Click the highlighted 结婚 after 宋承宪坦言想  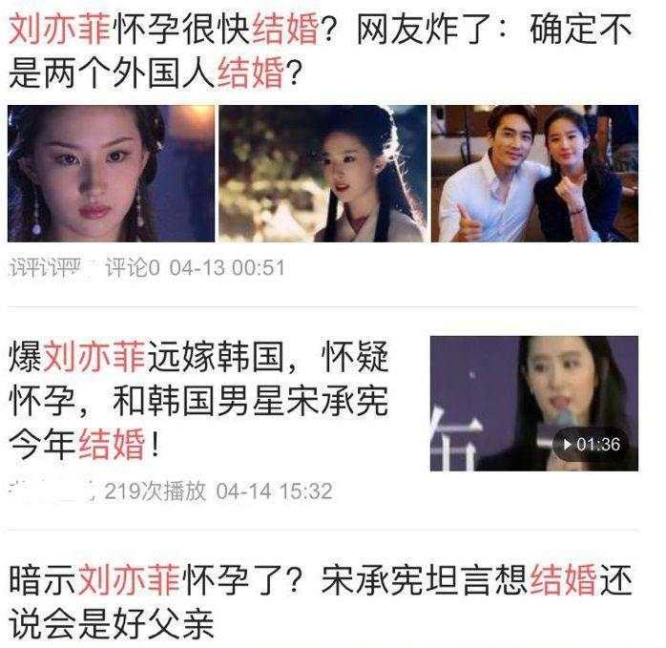click(564, 579)
